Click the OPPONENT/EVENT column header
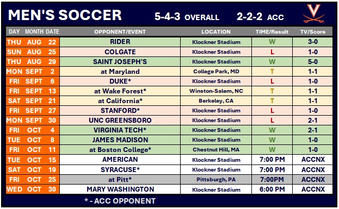339x209 pixels. [120, 31]
